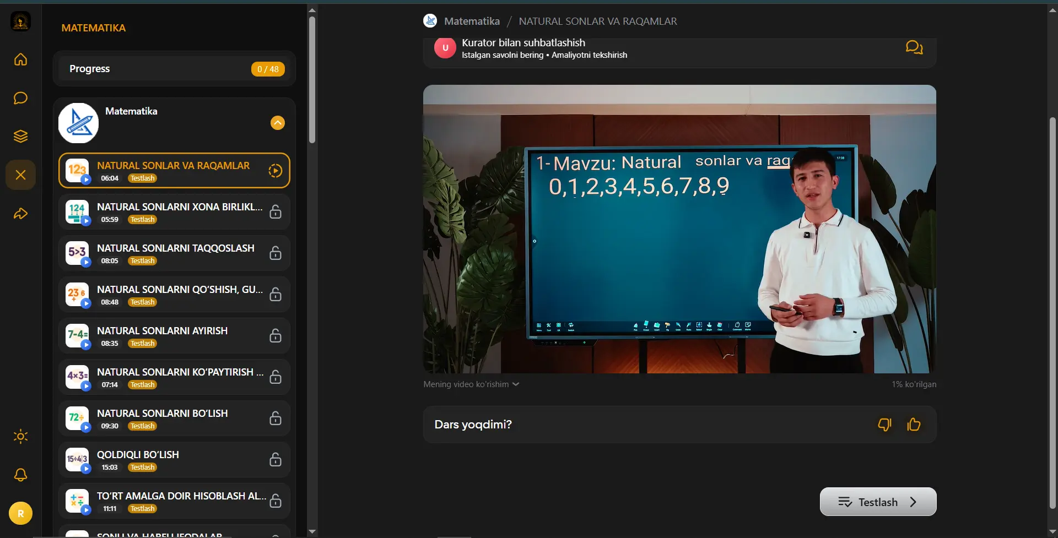Image resolution: width=1058 pixels, height=538 pixels.
Task: Toggle light theme with sun icon
Action: [20, 437]
